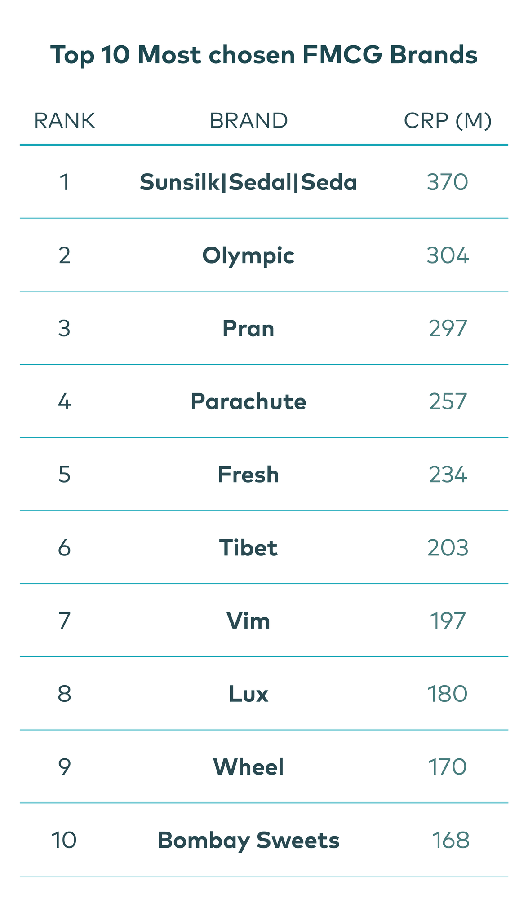Image resolution: width=528 pixels, height=898 pixels.
Task: Click the Wheel brand name
Action: [248, 767]
